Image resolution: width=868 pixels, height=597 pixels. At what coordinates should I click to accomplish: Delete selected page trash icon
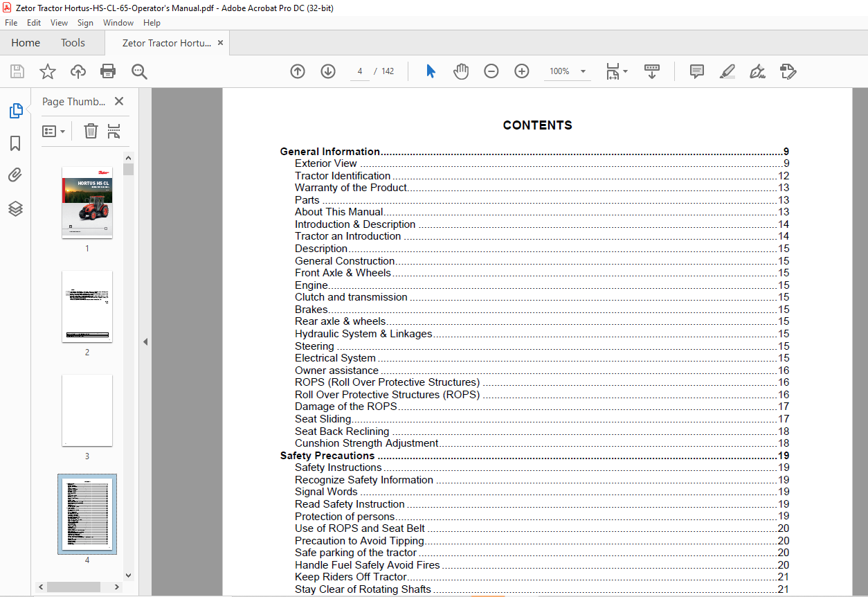91,131
